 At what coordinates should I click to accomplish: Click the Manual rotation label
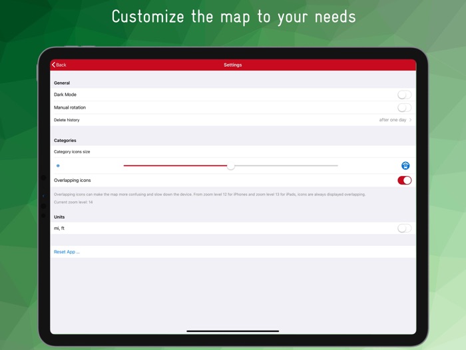pyautogui.click(x=70, y=107)
